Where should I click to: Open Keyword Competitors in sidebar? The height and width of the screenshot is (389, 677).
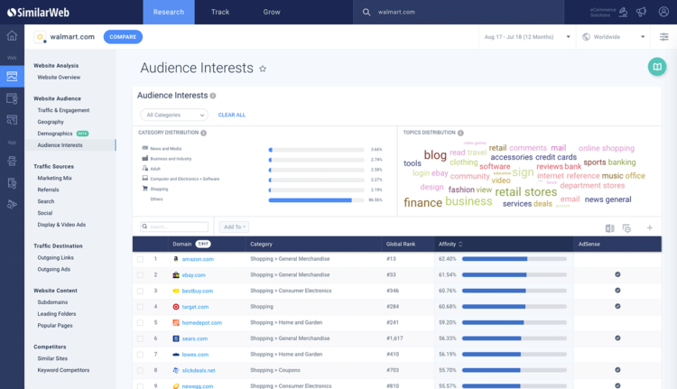(x=63, y=370)
